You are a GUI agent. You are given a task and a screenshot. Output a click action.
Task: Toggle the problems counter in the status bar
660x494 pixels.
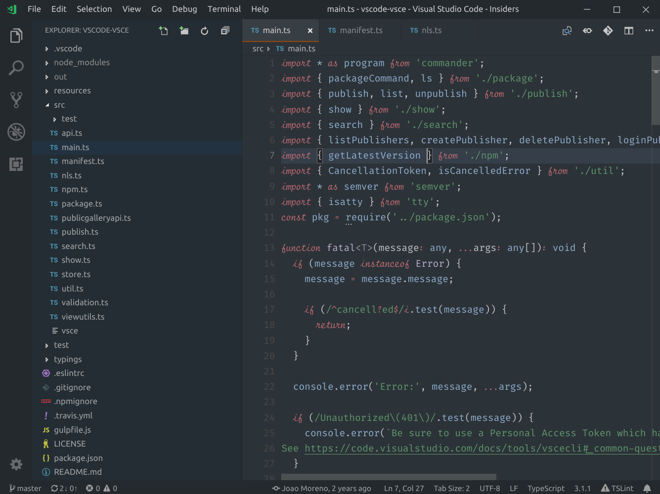tap(101, 488)
